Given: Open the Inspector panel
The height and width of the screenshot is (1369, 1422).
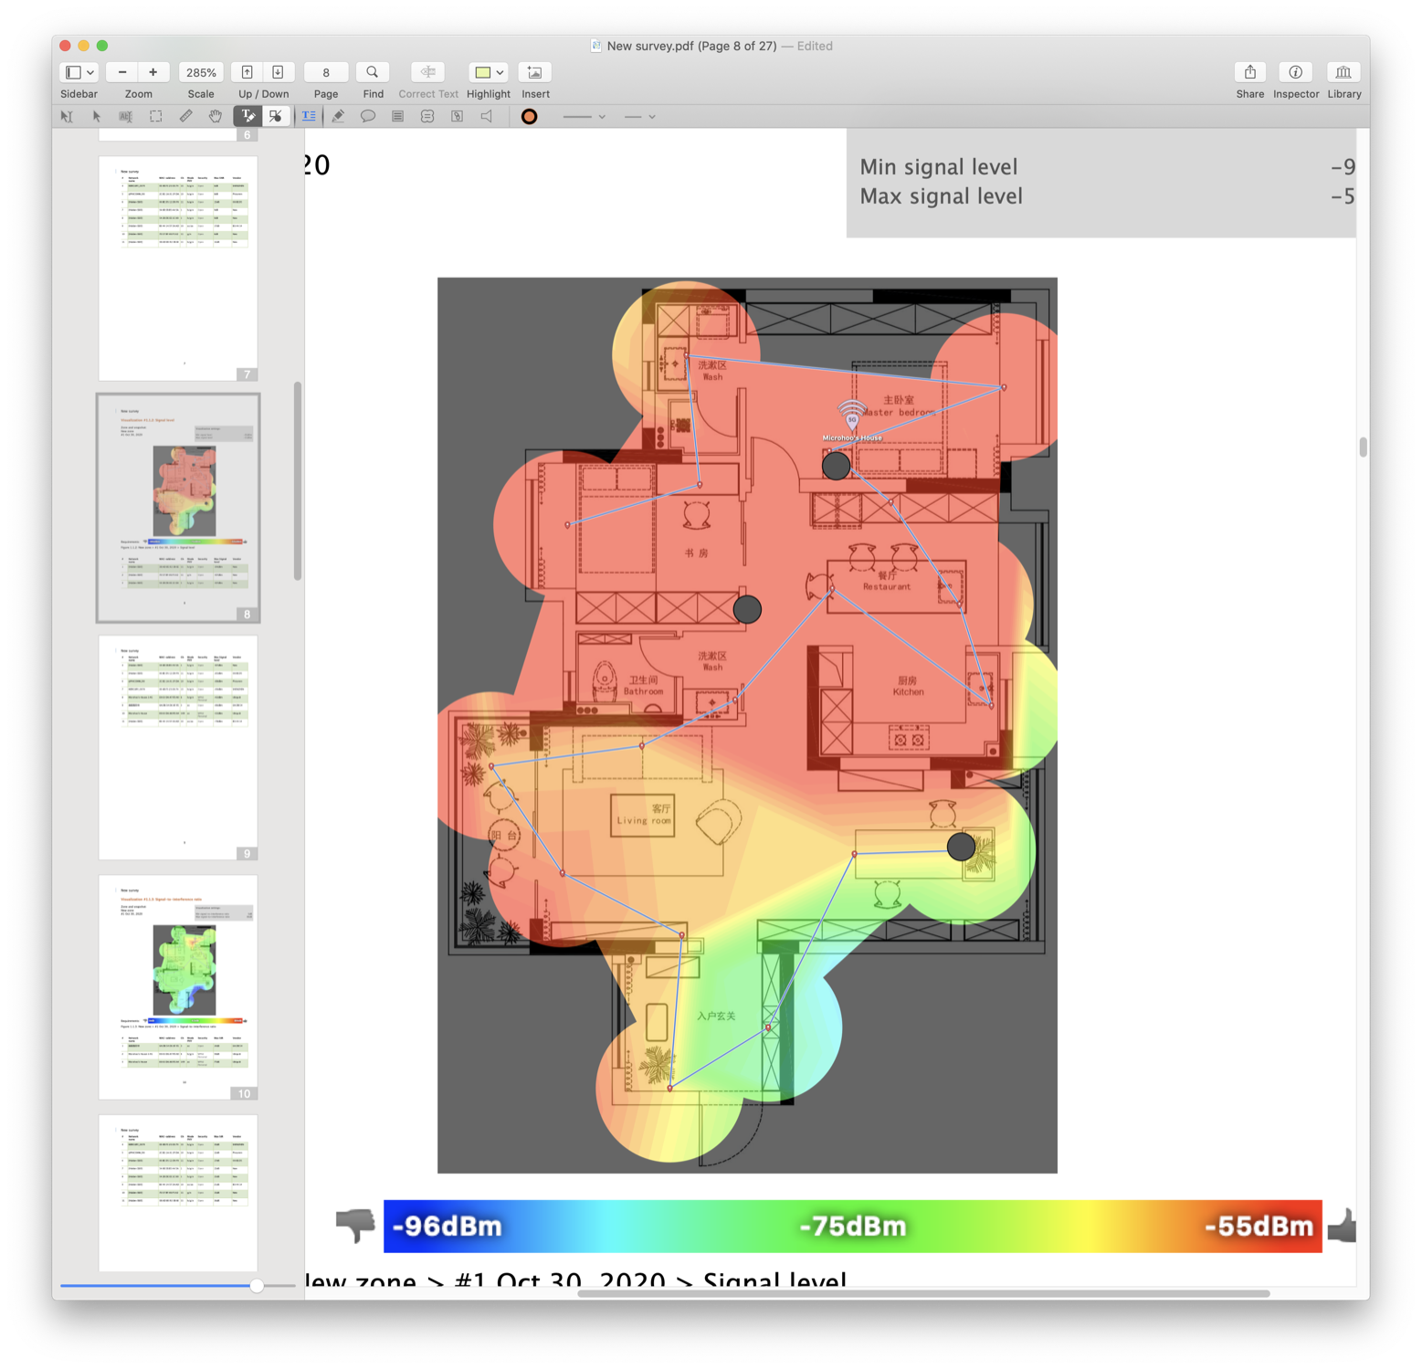Looking at the screenshot, I should [1295, 73].
